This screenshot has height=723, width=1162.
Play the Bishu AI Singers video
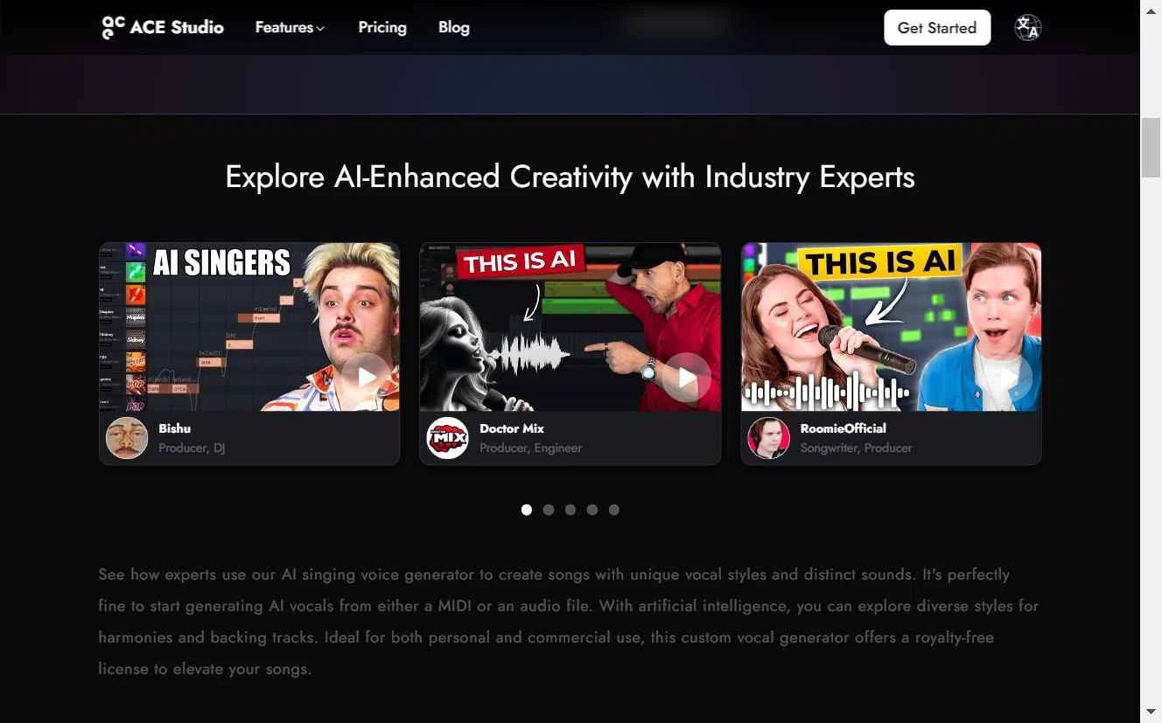[367, 377]
